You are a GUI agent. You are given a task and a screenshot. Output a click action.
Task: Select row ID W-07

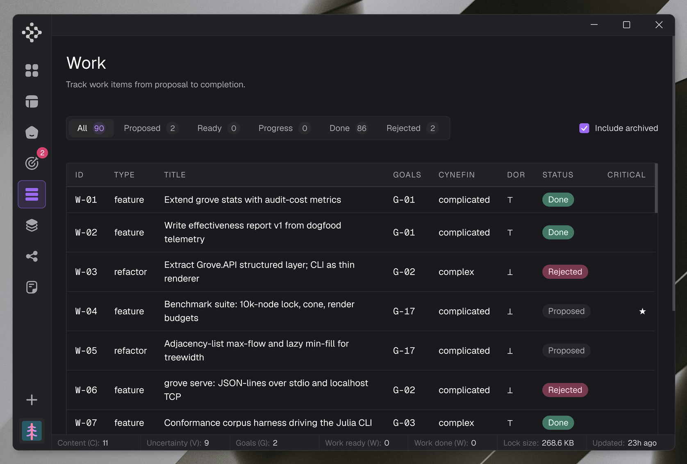[86, 423]
